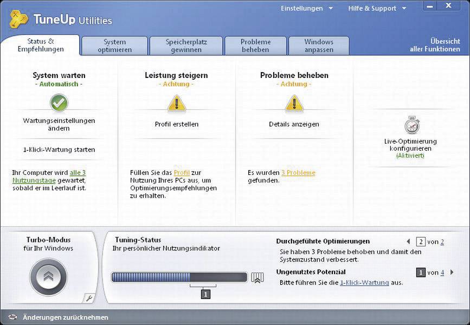Open Turbo-Modus settings via wrench icon
This screenshot has width=470, height=325.
pyautogui.click(x=89, y=298)
